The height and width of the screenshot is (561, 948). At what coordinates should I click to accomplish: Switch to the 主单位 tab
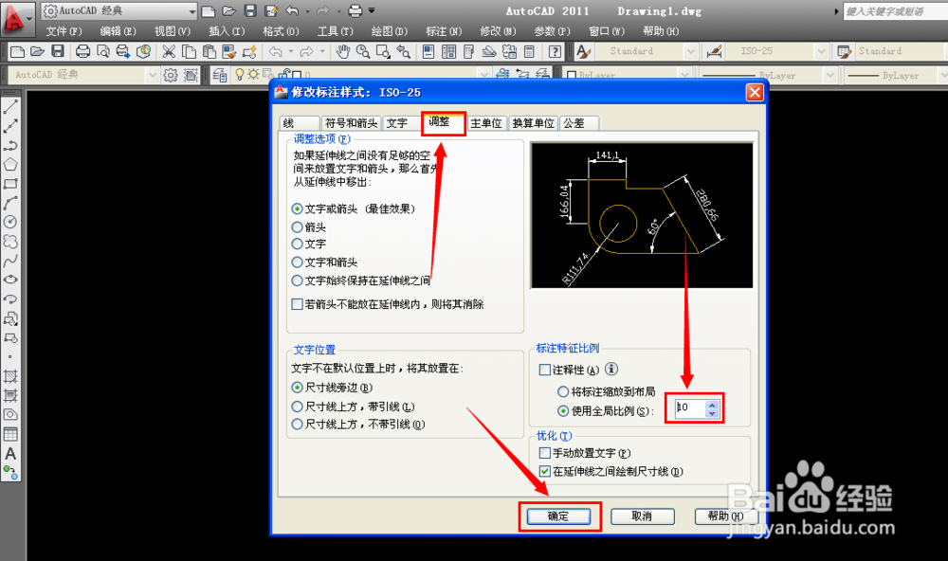pyautogui.click(x=486, y=123)
